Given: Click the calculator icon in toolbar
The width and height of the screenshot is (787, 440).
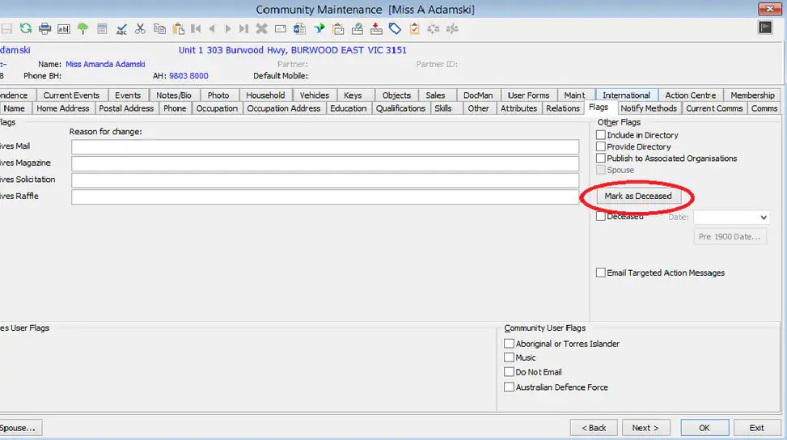Looking at the screenshot, I should pos(102,28).
